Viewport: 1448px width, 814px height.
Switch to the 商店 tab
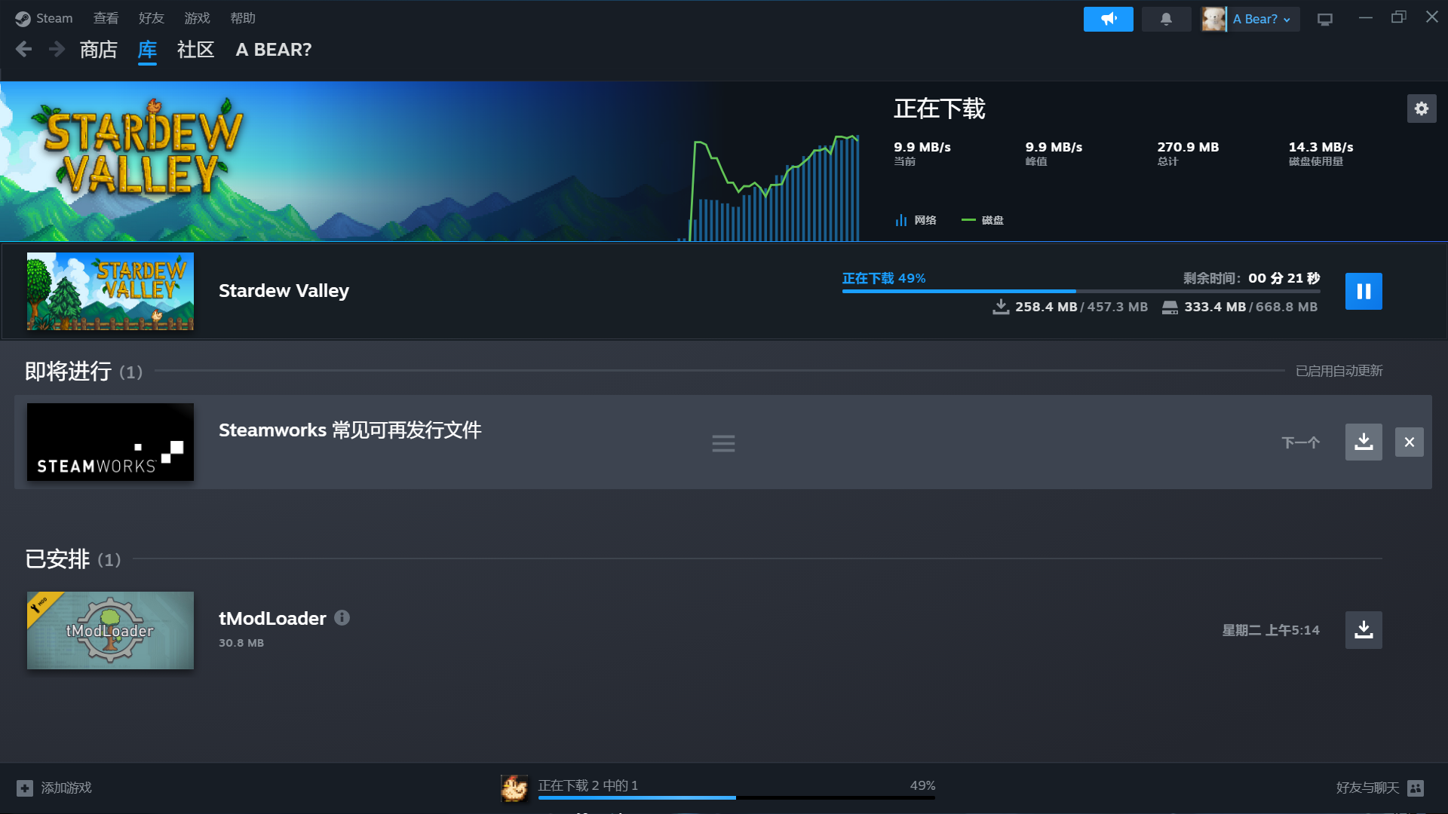[x=98, y=50]
